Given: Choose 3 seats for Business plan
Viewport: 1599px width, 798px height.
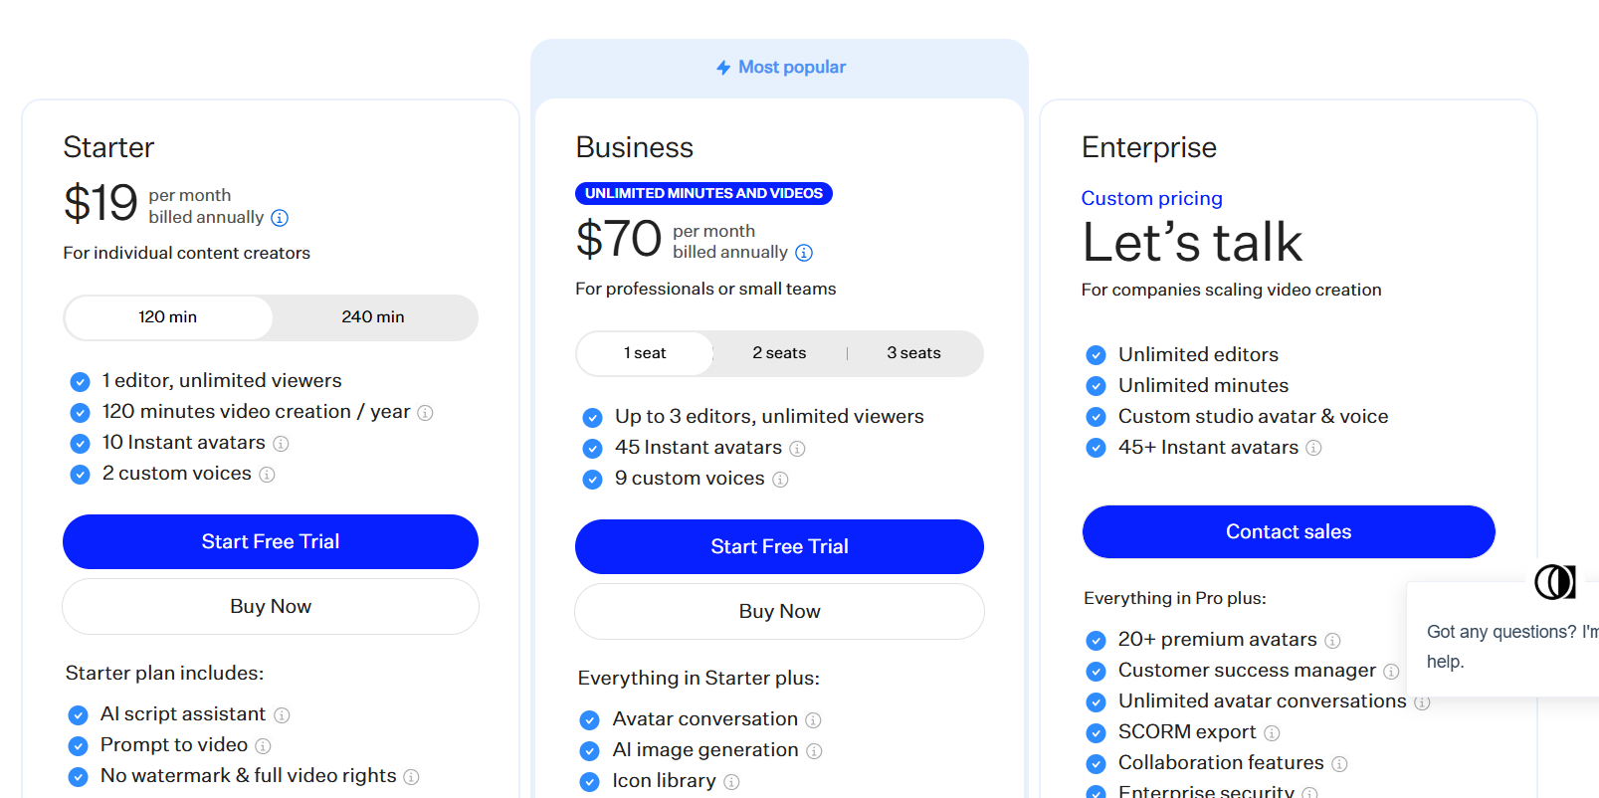Looking at the screenshot, I should pos(913,353).
